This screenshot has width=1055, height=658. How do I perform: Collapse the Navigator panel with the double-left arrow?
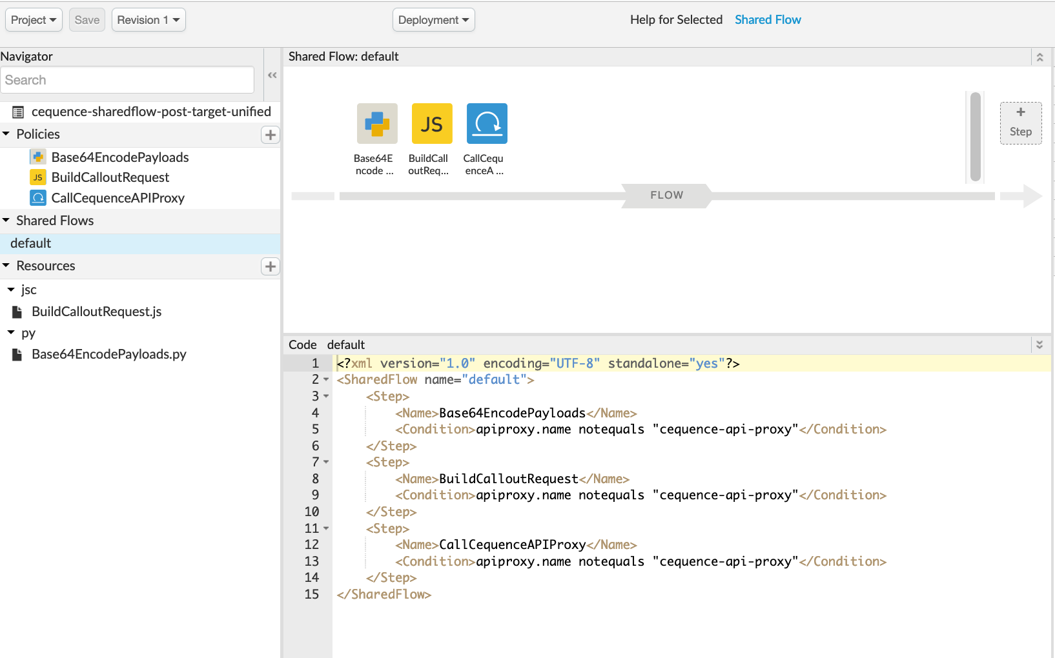(x=272, y=75)
